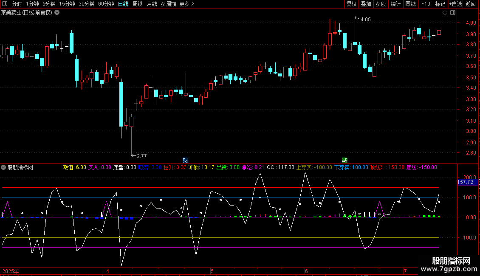The width and height of the screenshot is (480, 276).
Task: Switch to 分时 intraday view
Action: (x=17, y=4)
